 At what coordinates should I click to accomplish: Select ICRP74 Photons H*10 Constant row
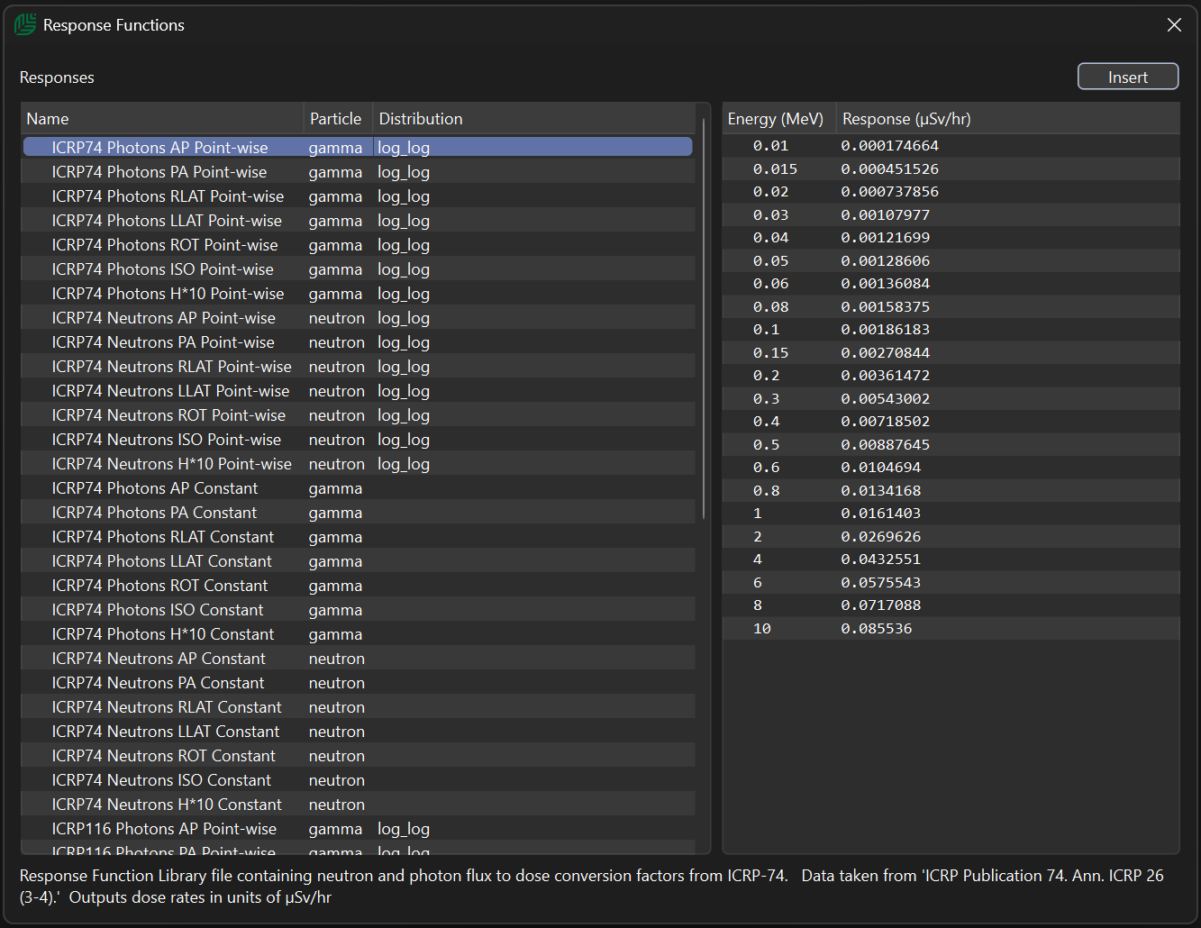click(358, 634)
